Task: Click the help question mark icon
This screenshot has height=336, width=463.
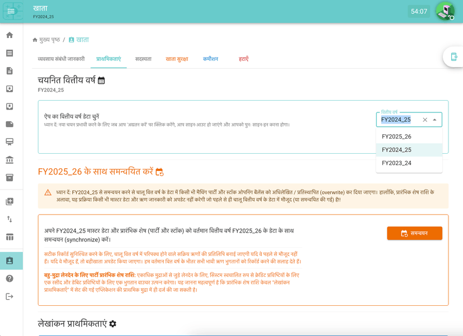Action: [x=10, y=278]
